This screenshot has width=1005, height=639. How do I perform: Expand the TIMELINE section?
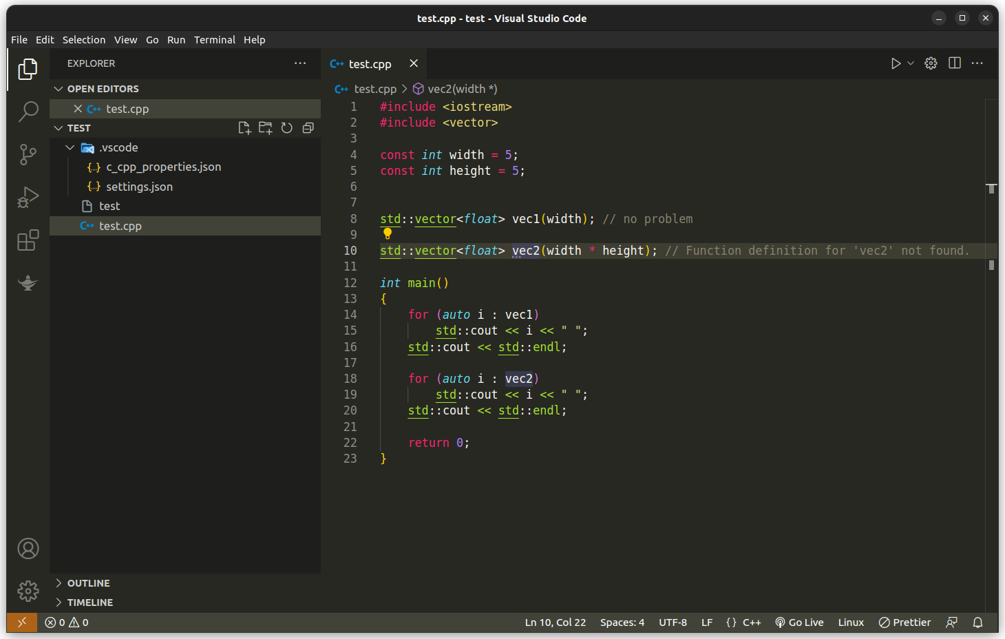click(90, 602)
